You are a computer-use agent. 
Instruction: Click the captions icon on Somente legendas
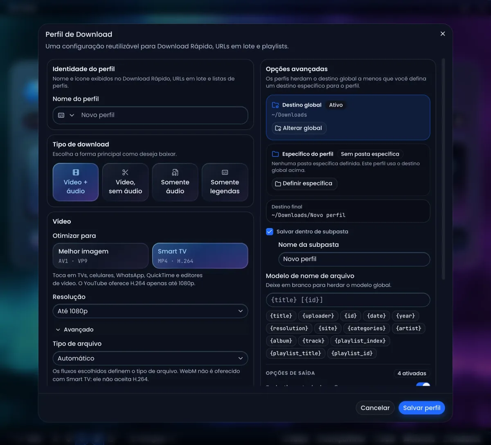[x=225, y=172]
